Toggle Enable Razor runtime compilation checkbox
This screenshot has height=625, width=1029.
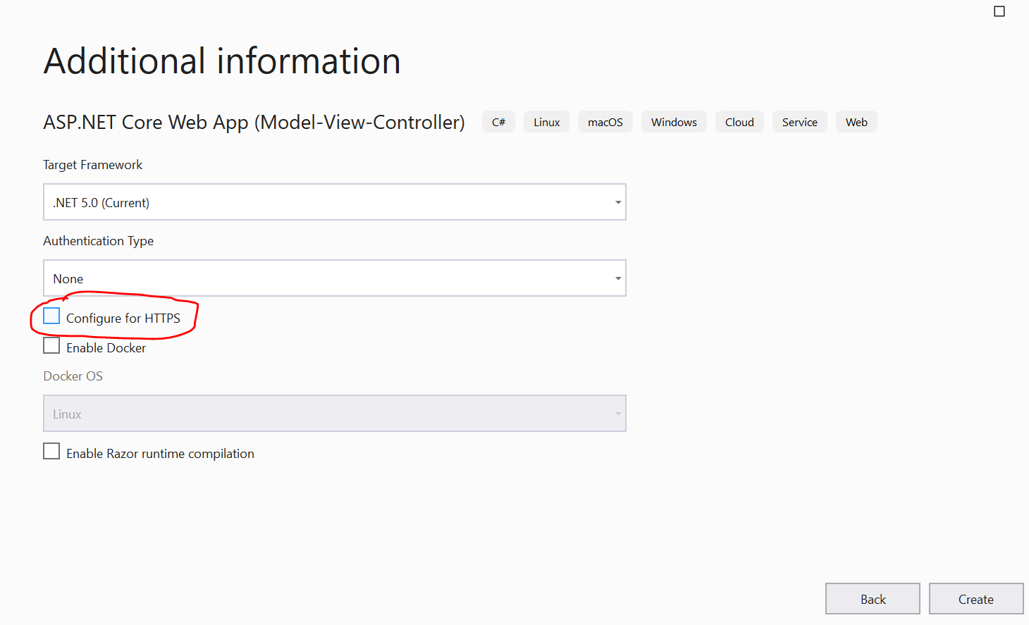pos(51,451)
